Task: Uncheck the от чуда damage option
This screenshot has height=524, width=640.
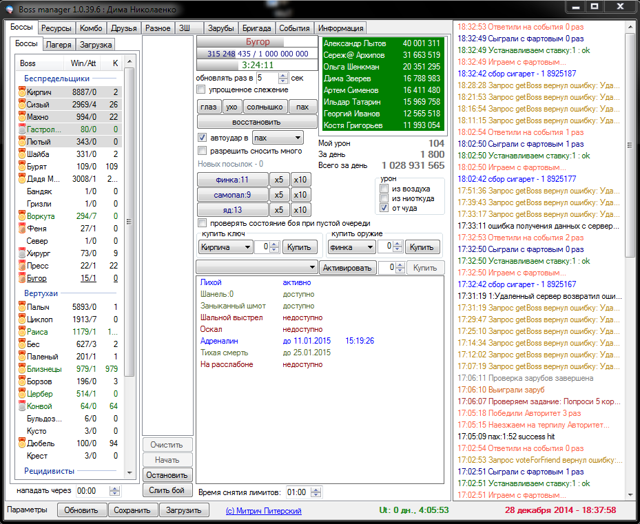Action: (384, 208)
